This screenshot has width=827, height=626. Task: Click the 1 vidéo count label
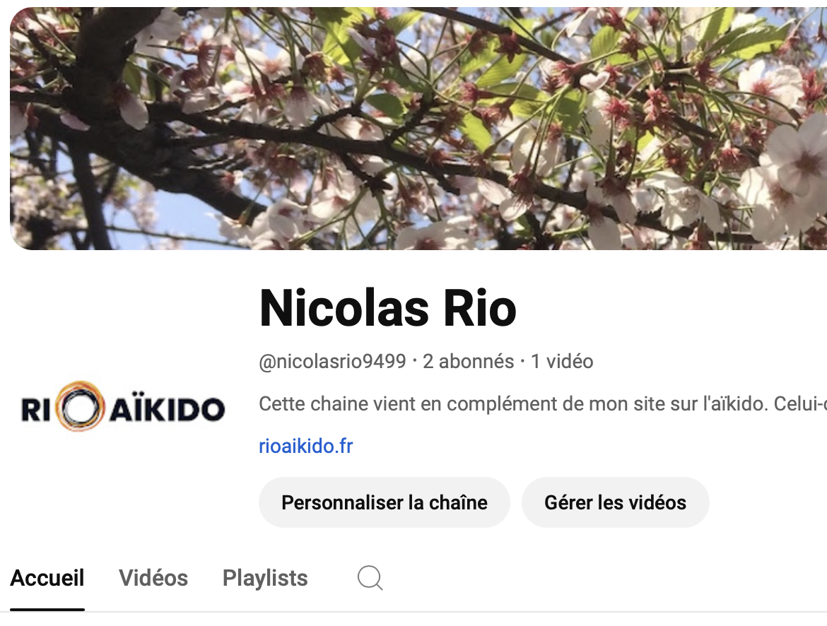coord(562,362)
